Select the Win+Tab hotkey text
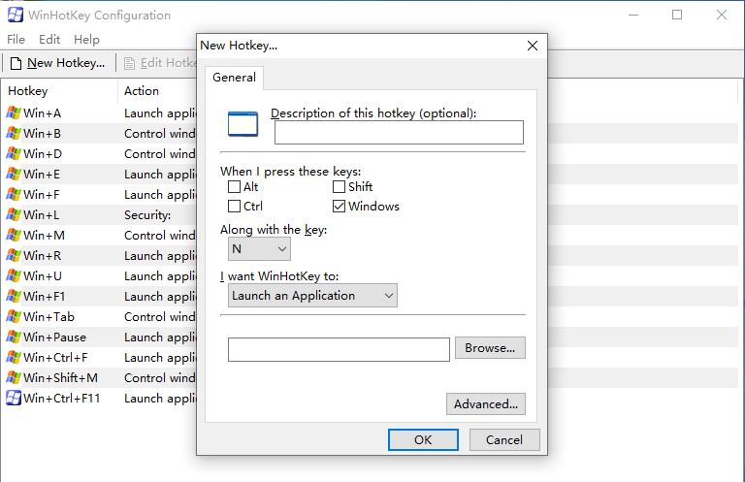The width and height of the screenshot is (745, 482). 49,317
